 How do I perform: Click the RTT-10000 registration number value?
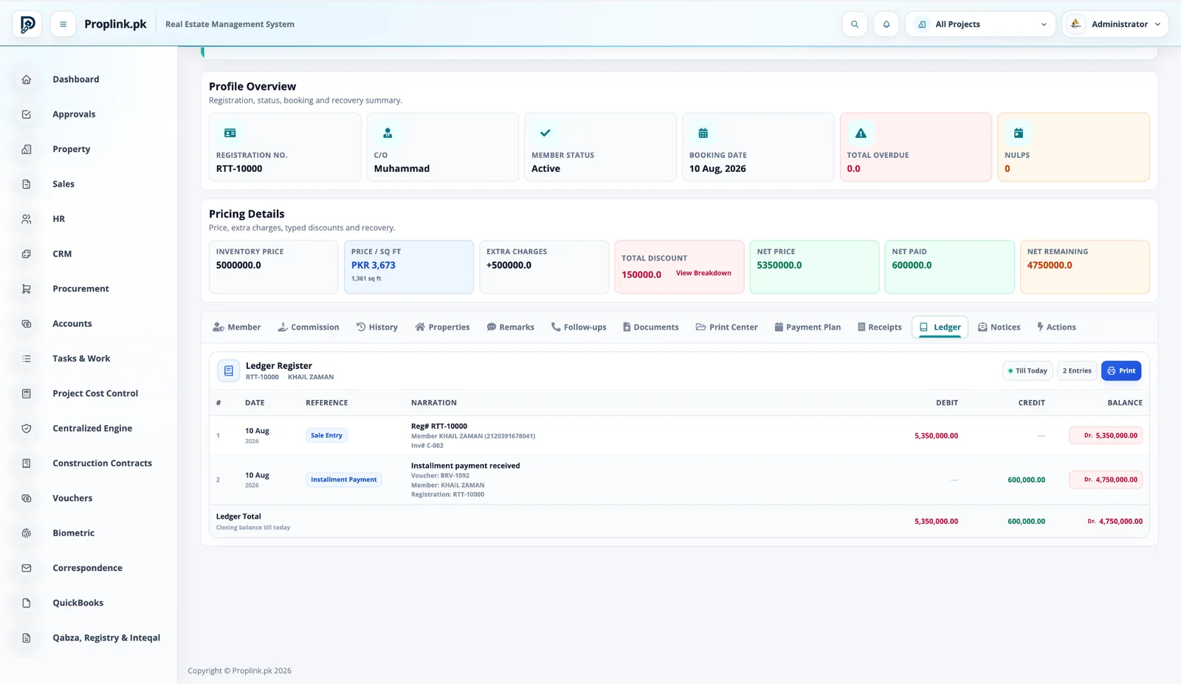pyautogui.click(x=239, y=169)
